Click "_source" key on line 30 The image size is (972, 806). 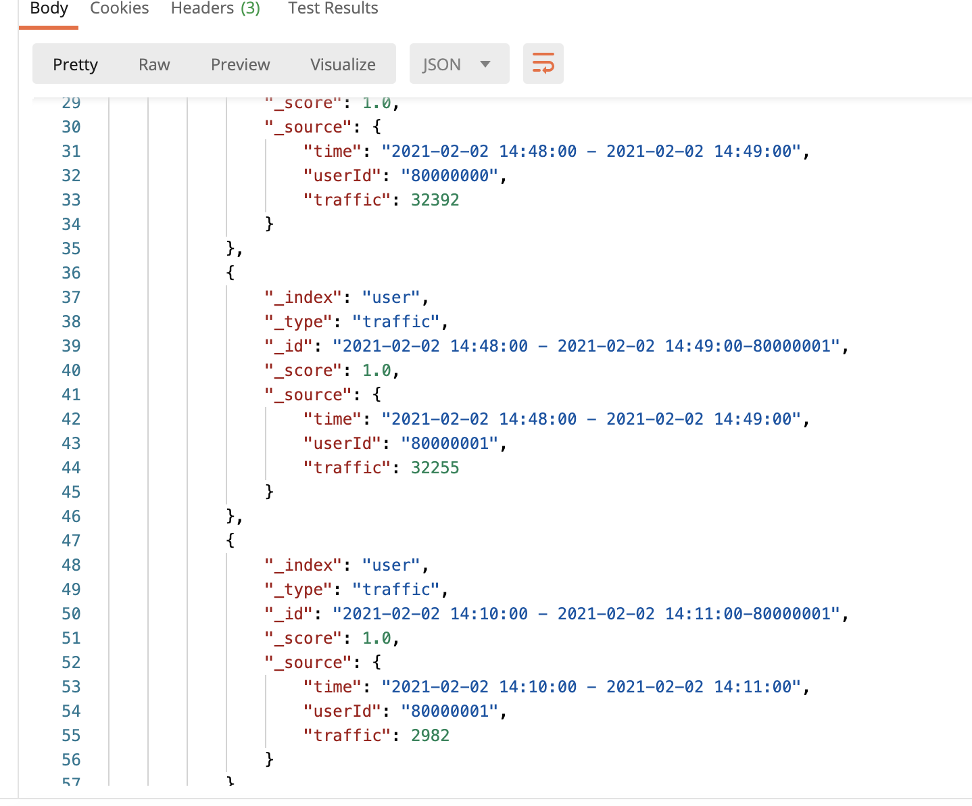(308, 127)
